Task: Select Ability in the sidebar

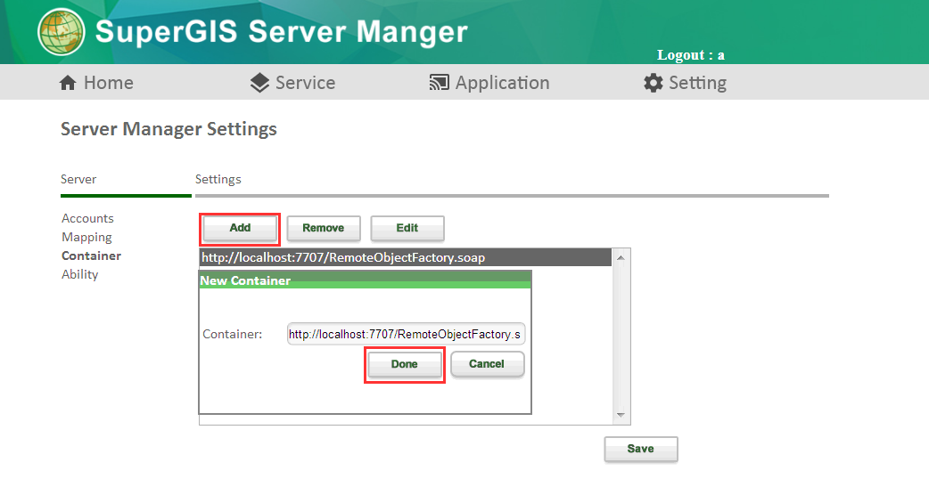Action: pyautogui.click(x=80, y=274)
